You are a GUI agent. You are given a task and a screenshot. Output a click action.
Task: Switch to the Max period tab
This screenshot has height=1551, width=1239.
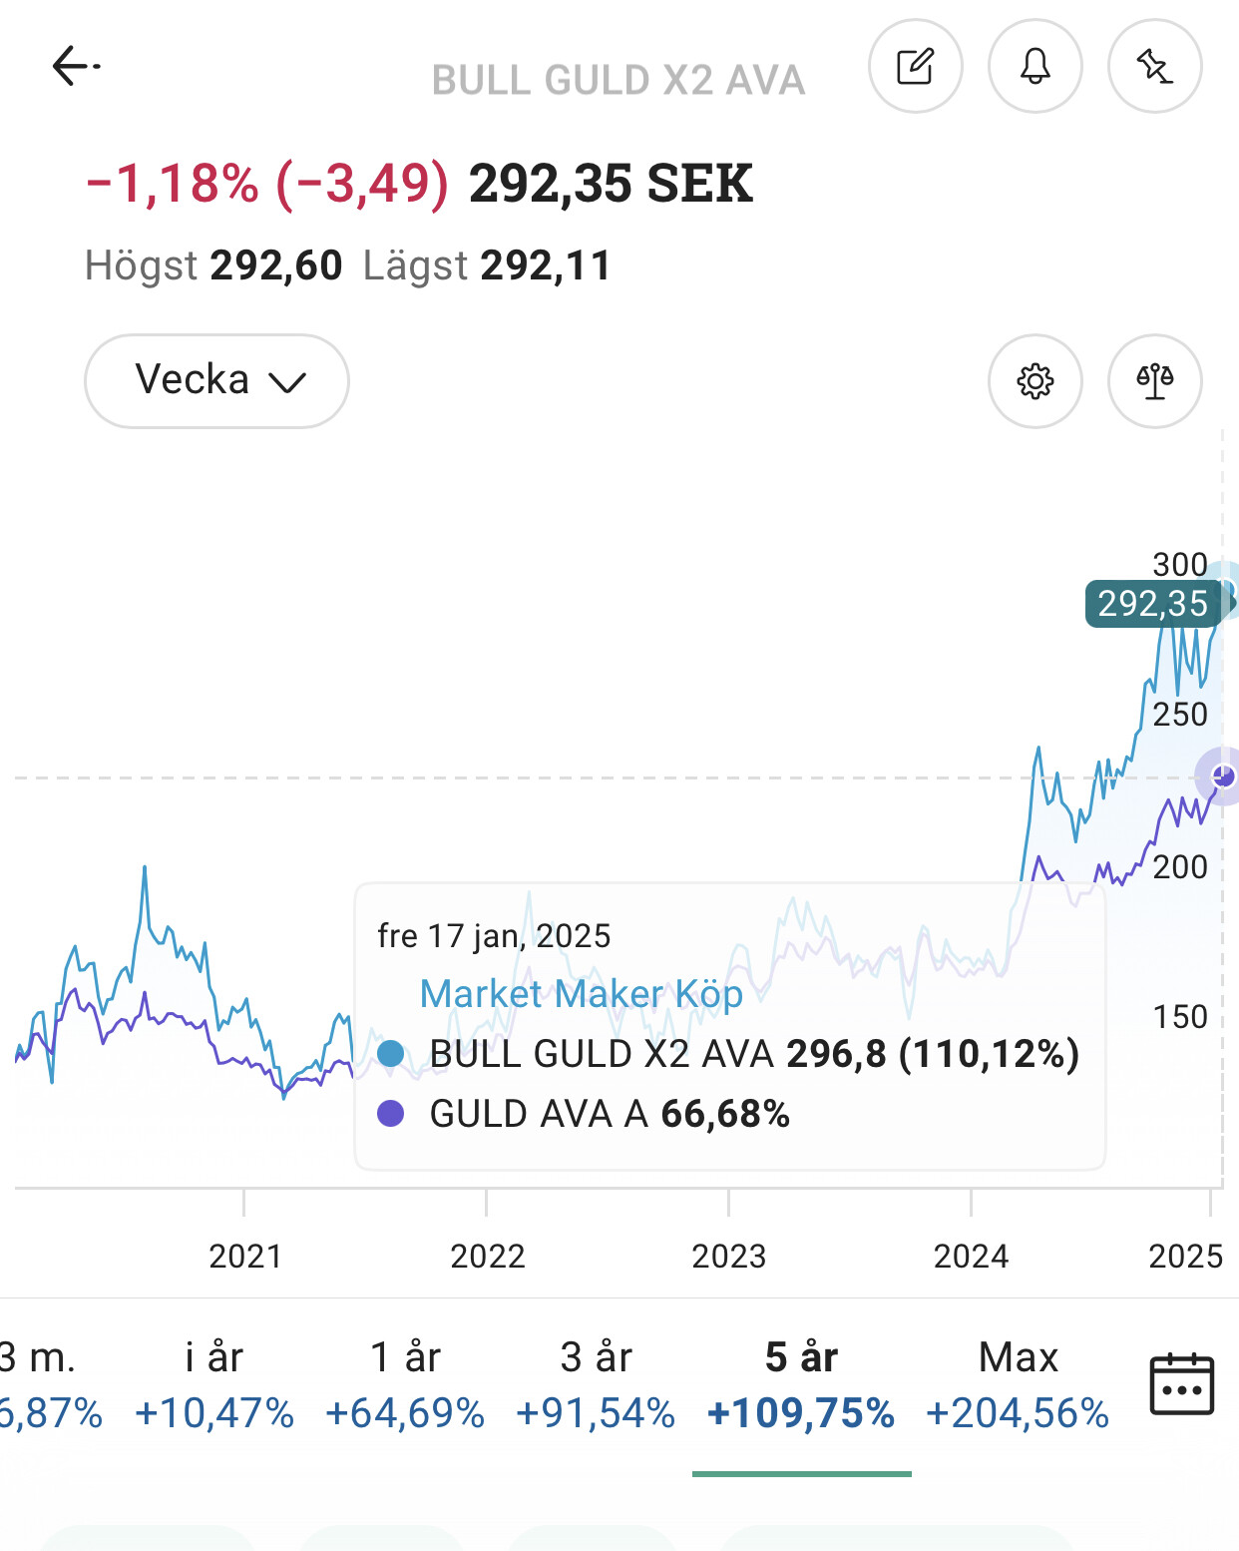(x=1018, y=1384)
